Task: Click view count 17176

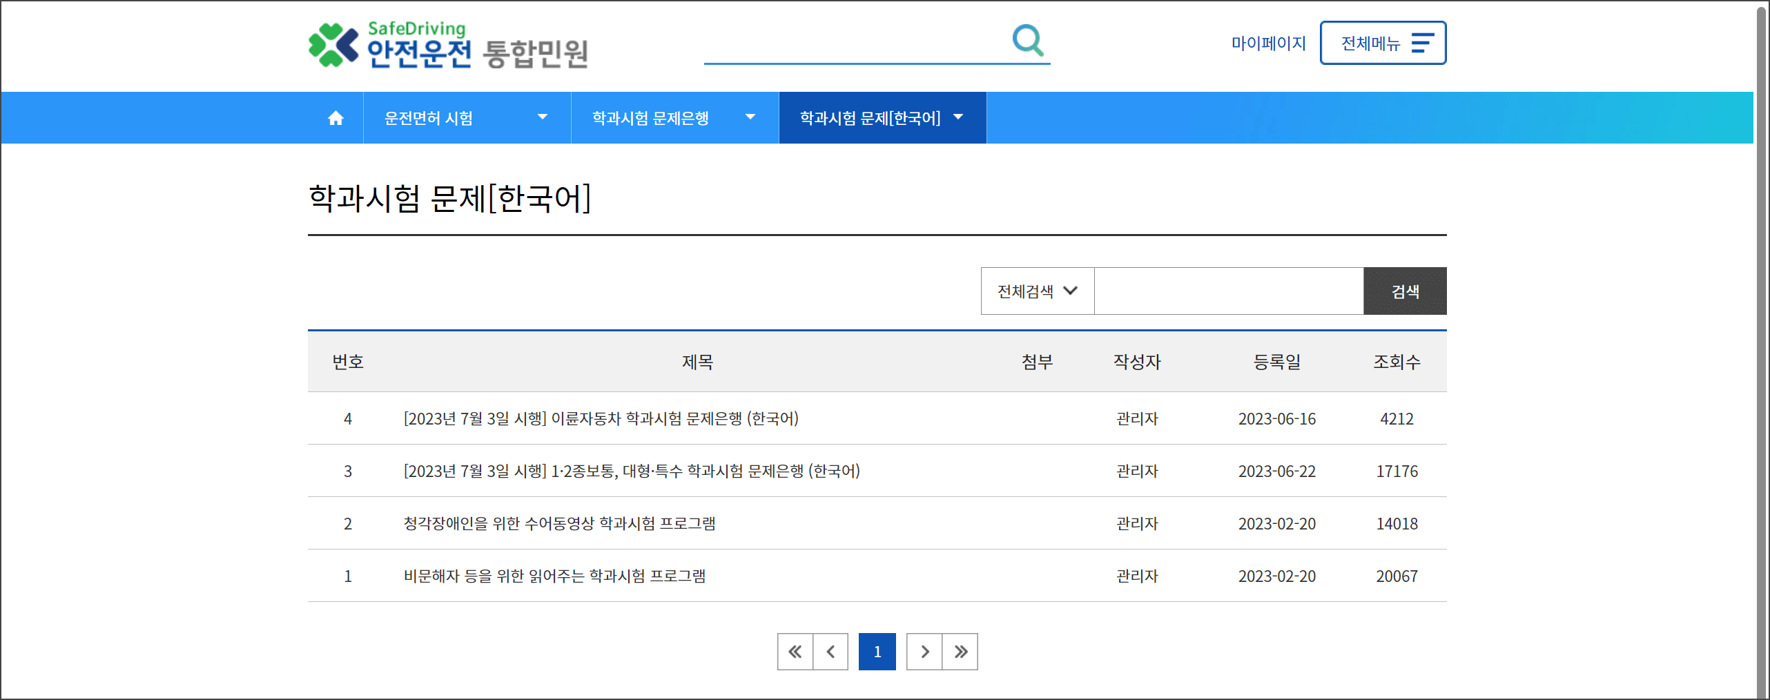Action: (1397, 471)
